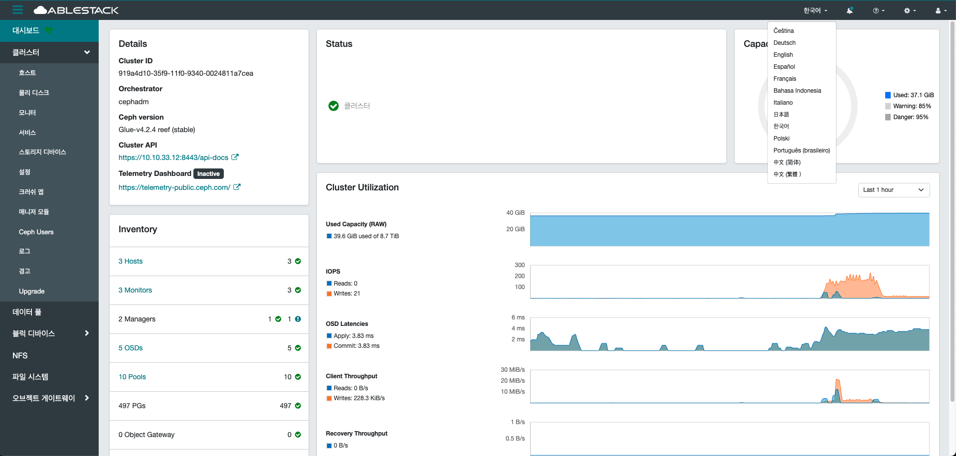
Task: Click the hamburger menu icon
Action: [18, 10]
